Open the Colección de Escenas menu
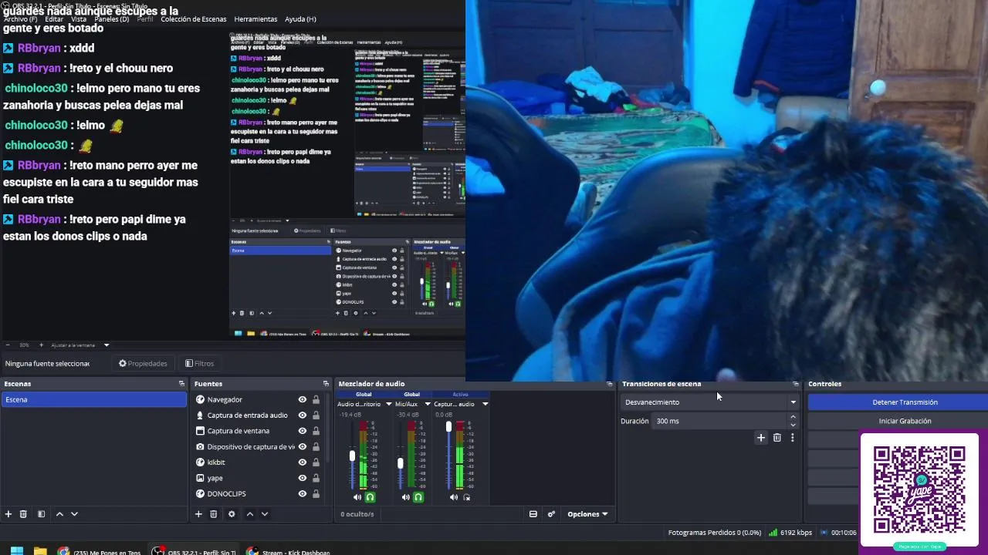 click(x=194, y=18)
